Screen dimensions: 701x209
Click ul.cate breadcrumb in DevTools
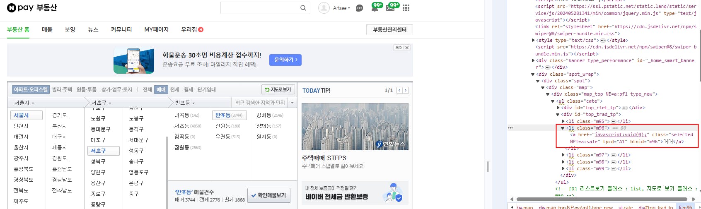[x=626, y=207]
